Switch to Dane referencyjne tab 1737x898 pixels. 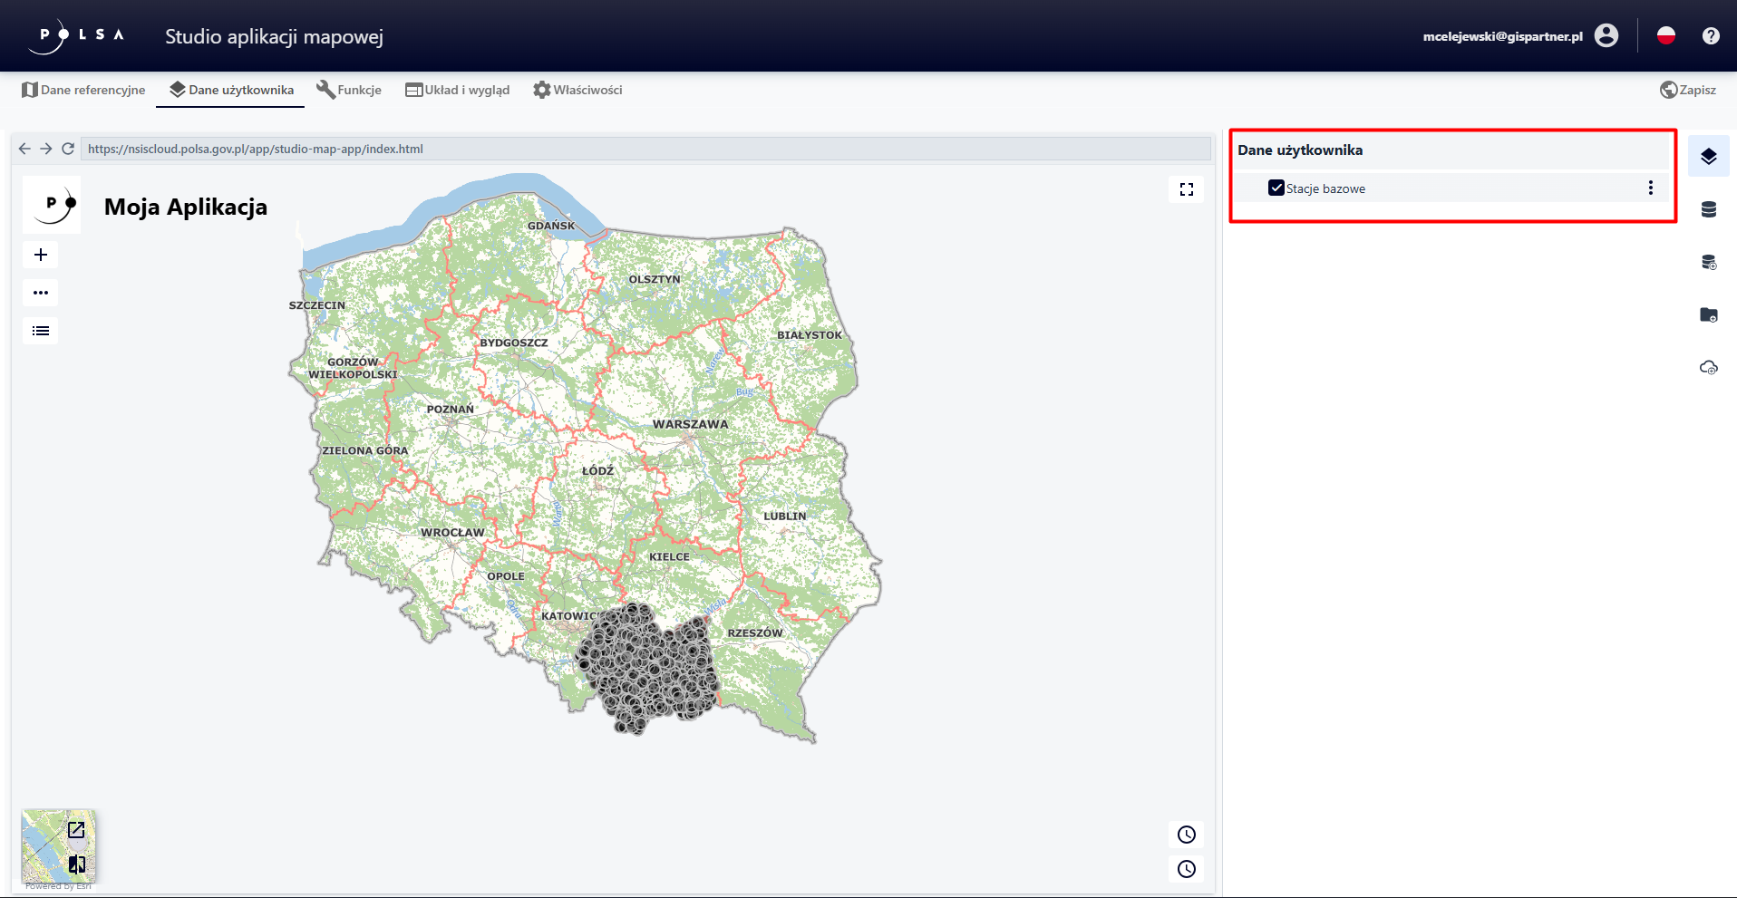(x=83, y=90)
